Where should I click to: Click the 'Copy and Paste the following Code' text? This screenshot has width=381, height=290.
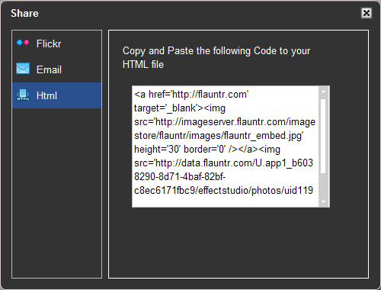216,57
